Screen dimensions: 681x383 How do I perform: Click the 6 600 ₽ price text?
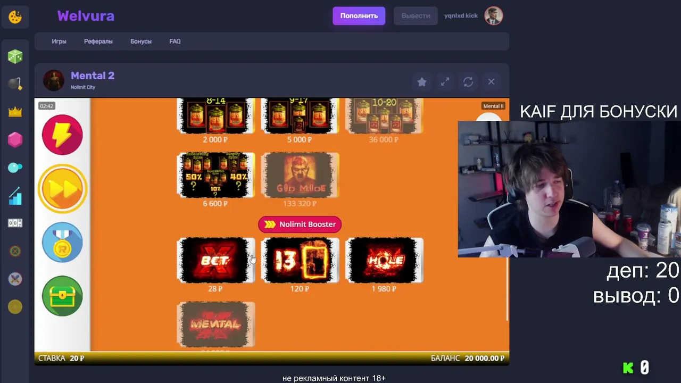coord(215,204)
